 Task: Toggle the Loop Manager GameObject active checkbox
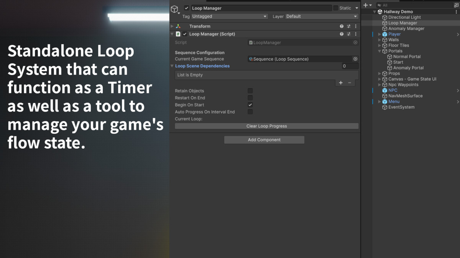pos(187,8)
